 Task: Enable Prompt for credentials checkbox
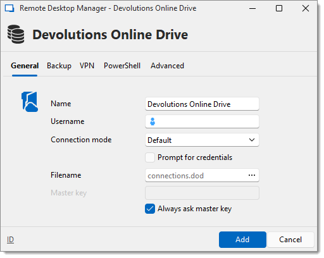[150, 157]
